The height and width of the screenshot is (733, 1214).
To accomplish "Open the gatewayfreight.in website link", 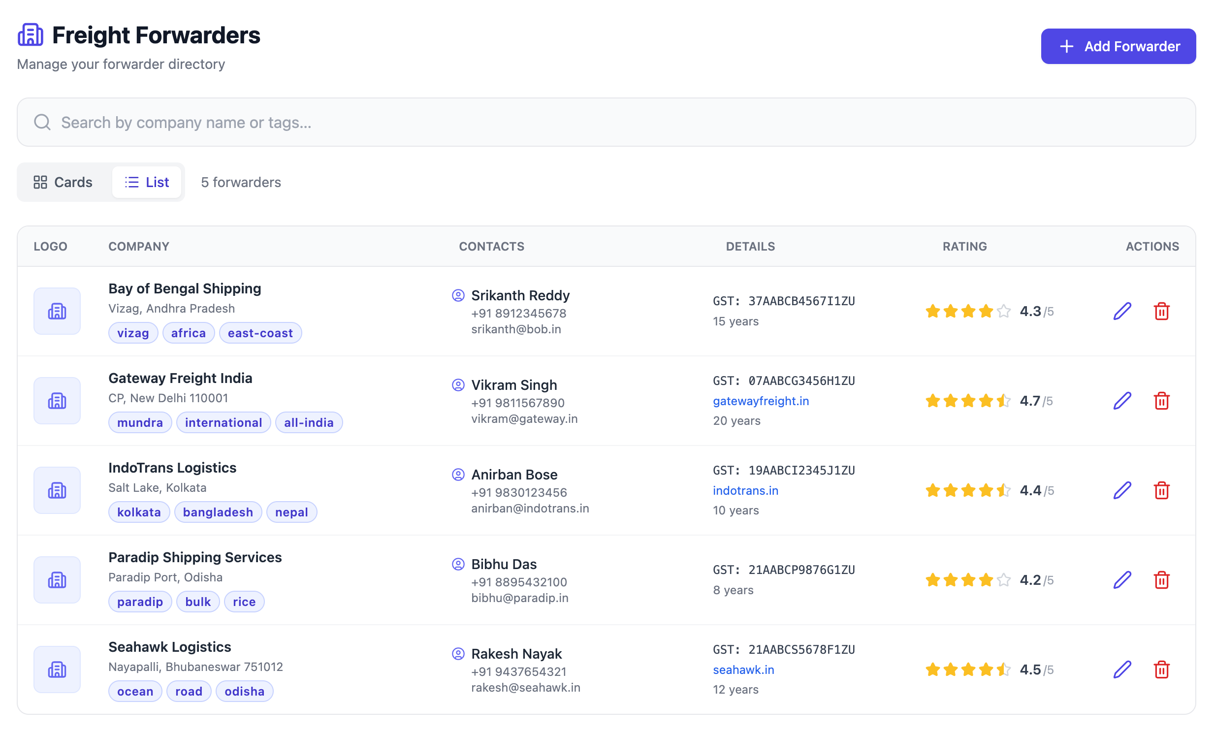I will click(761, 401).
